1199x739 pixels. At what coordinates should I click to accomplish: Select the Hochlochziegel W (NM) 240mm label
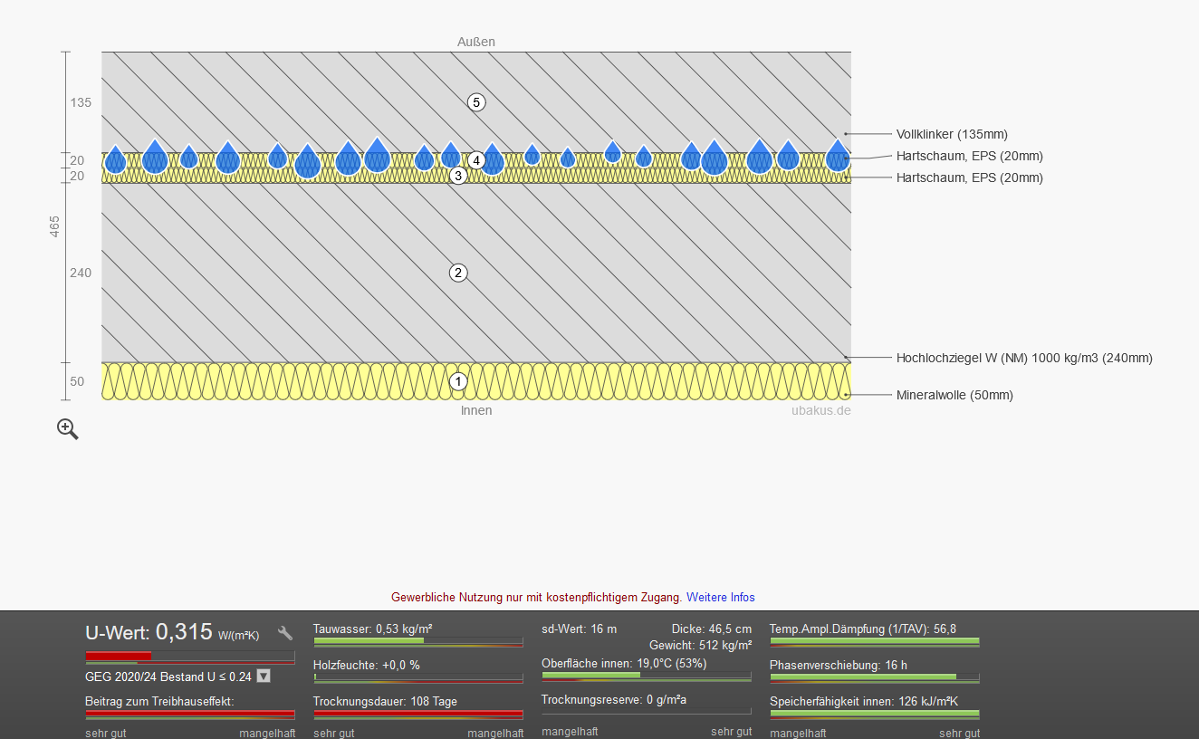tap(1024, 358)
